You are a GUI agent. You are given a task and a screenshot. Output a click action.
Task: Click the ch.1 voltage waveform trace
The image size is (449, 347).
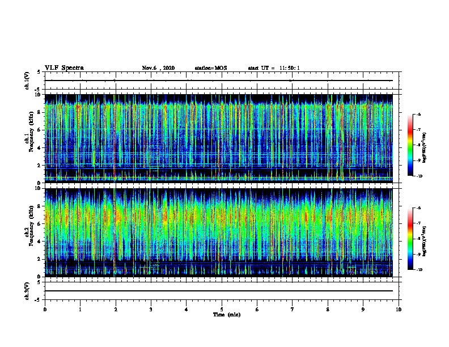tap(219, 81)
